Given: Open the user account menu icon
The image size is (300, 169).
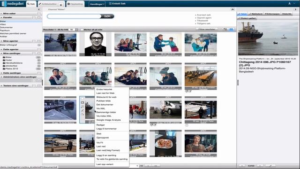Looking at the screenshot, I should (x=290, y=3).
